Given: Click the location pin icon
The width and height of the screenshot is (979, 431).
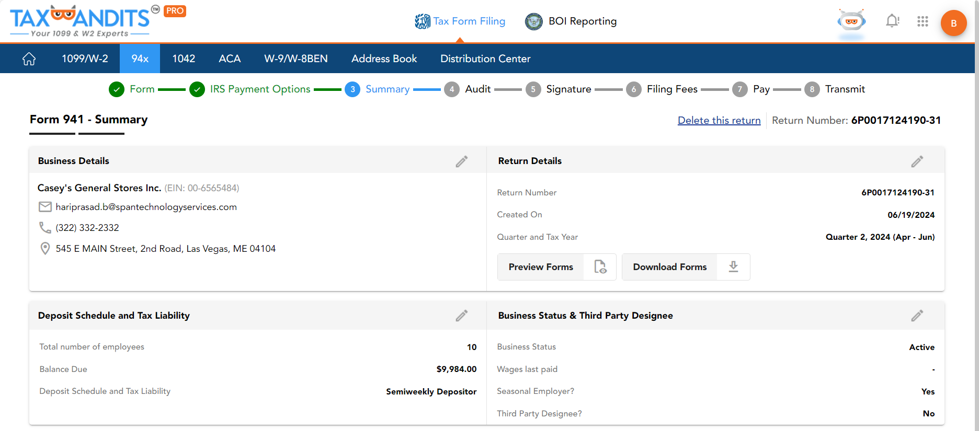Looking at the screenshot, I should 45,249.
